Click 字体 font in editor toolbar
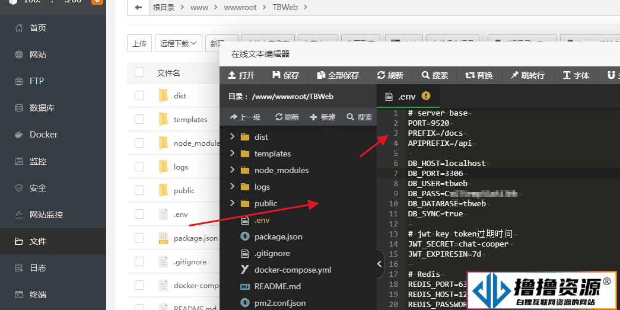The image size is (620, 310). click(x=576, y=75)
